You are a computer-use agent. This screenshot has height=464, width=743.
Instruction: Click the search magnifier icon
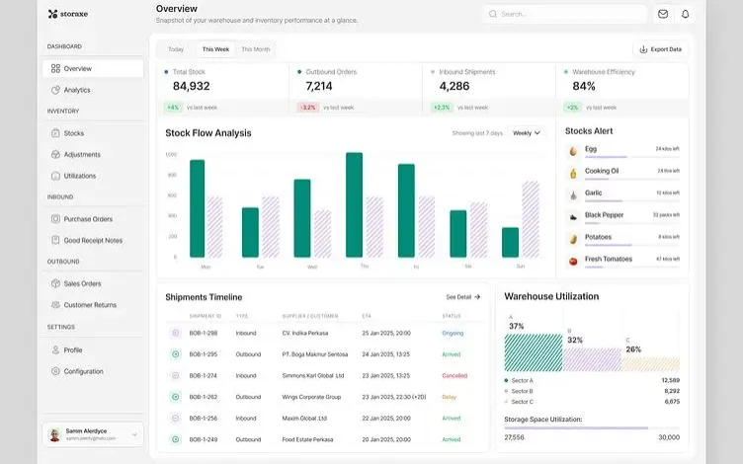493,14
